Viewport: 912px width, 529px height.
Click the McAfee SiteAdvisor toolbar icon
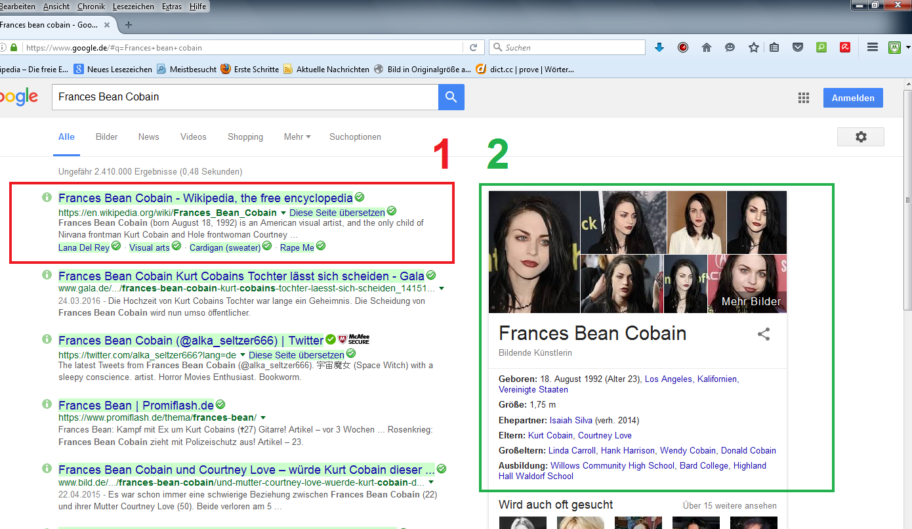[x=895, y=47]
